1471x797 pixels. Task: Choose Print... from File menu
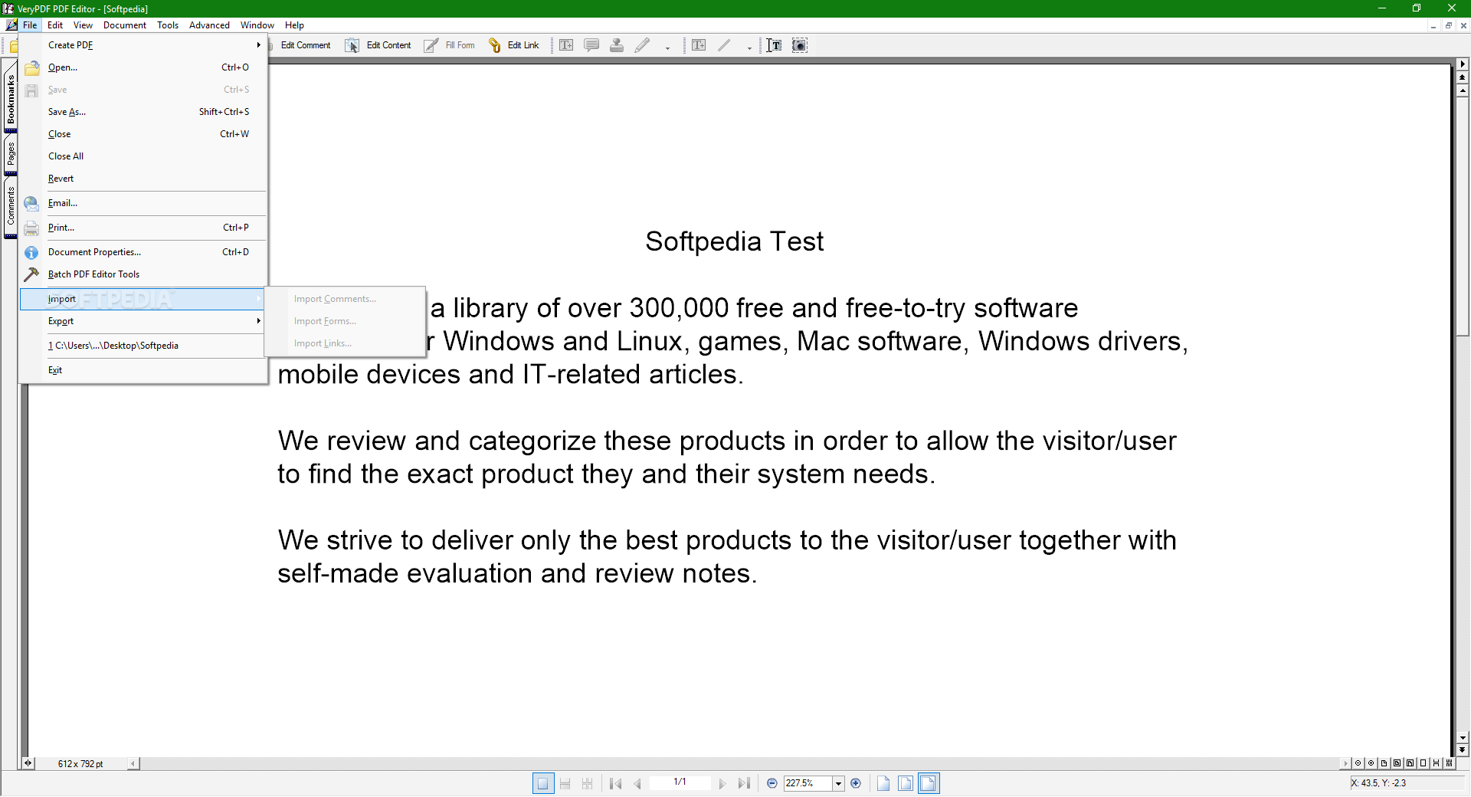click(143, 228)
